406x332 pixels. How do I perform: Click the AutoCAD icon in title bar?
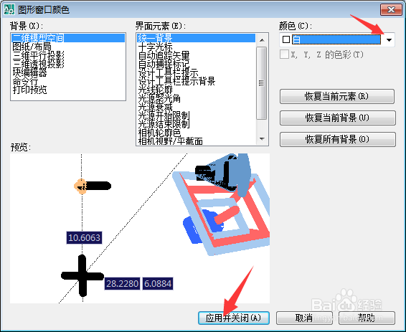click(9, 9)
